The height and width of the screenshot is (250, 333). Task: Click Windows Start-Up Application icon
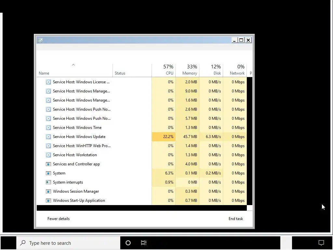48,201
